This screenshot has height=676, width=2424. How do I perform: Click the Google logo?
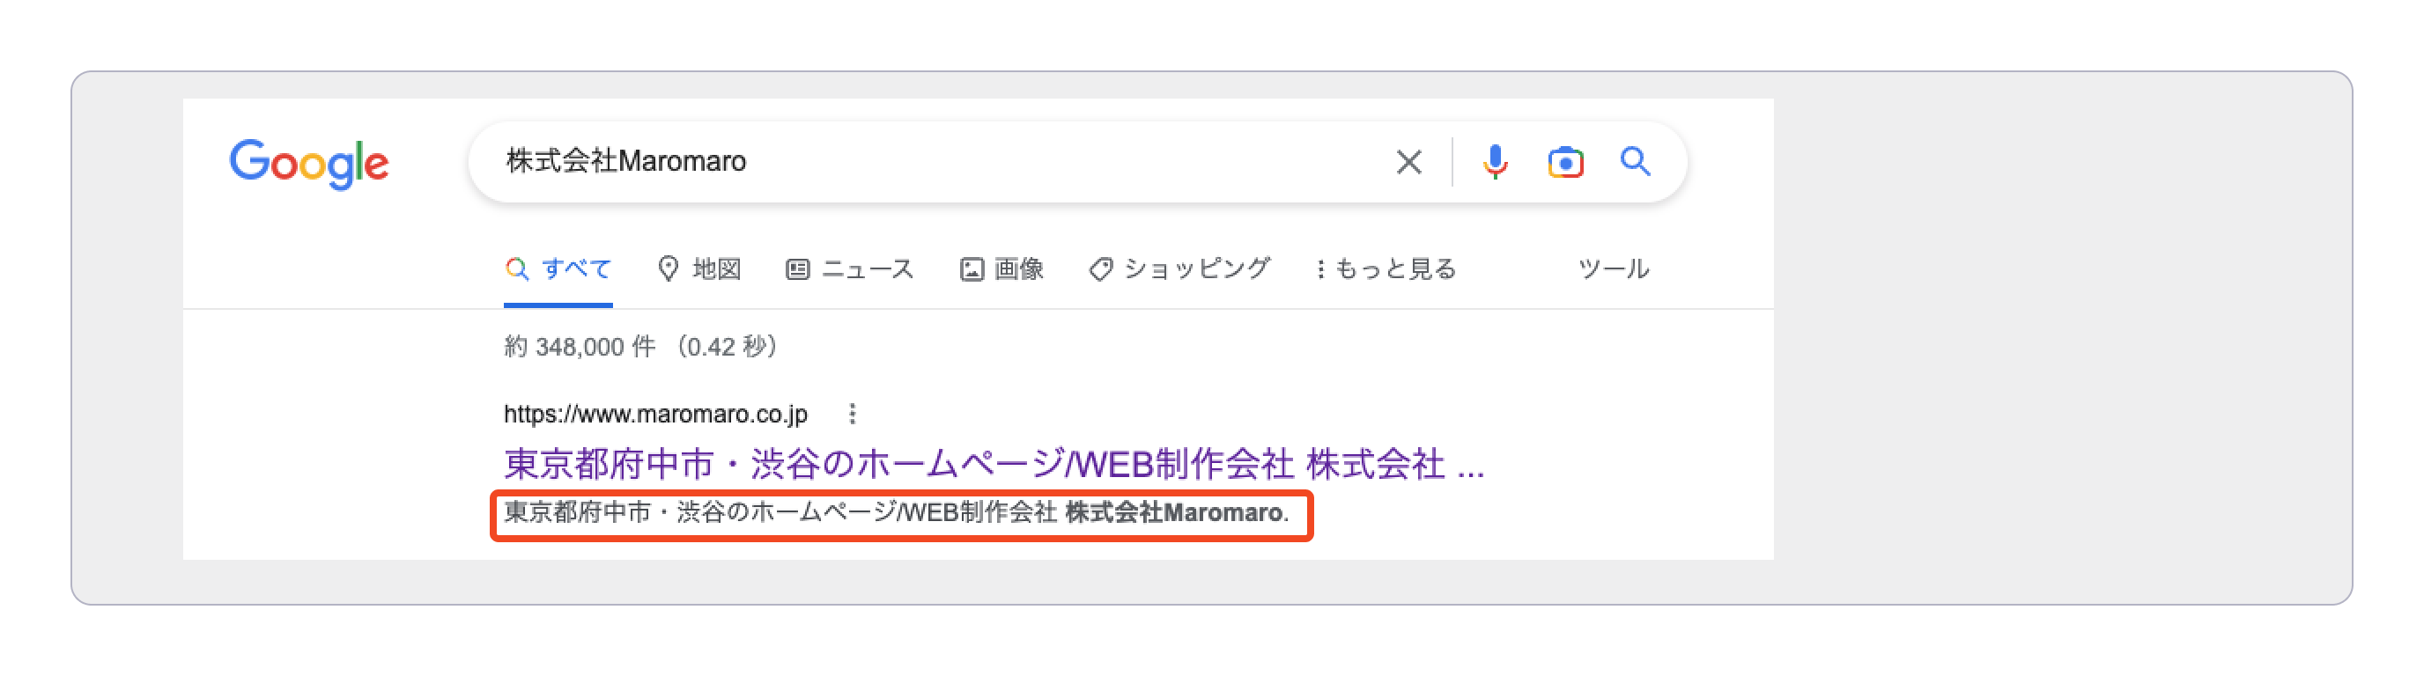(x=308, y=164)
